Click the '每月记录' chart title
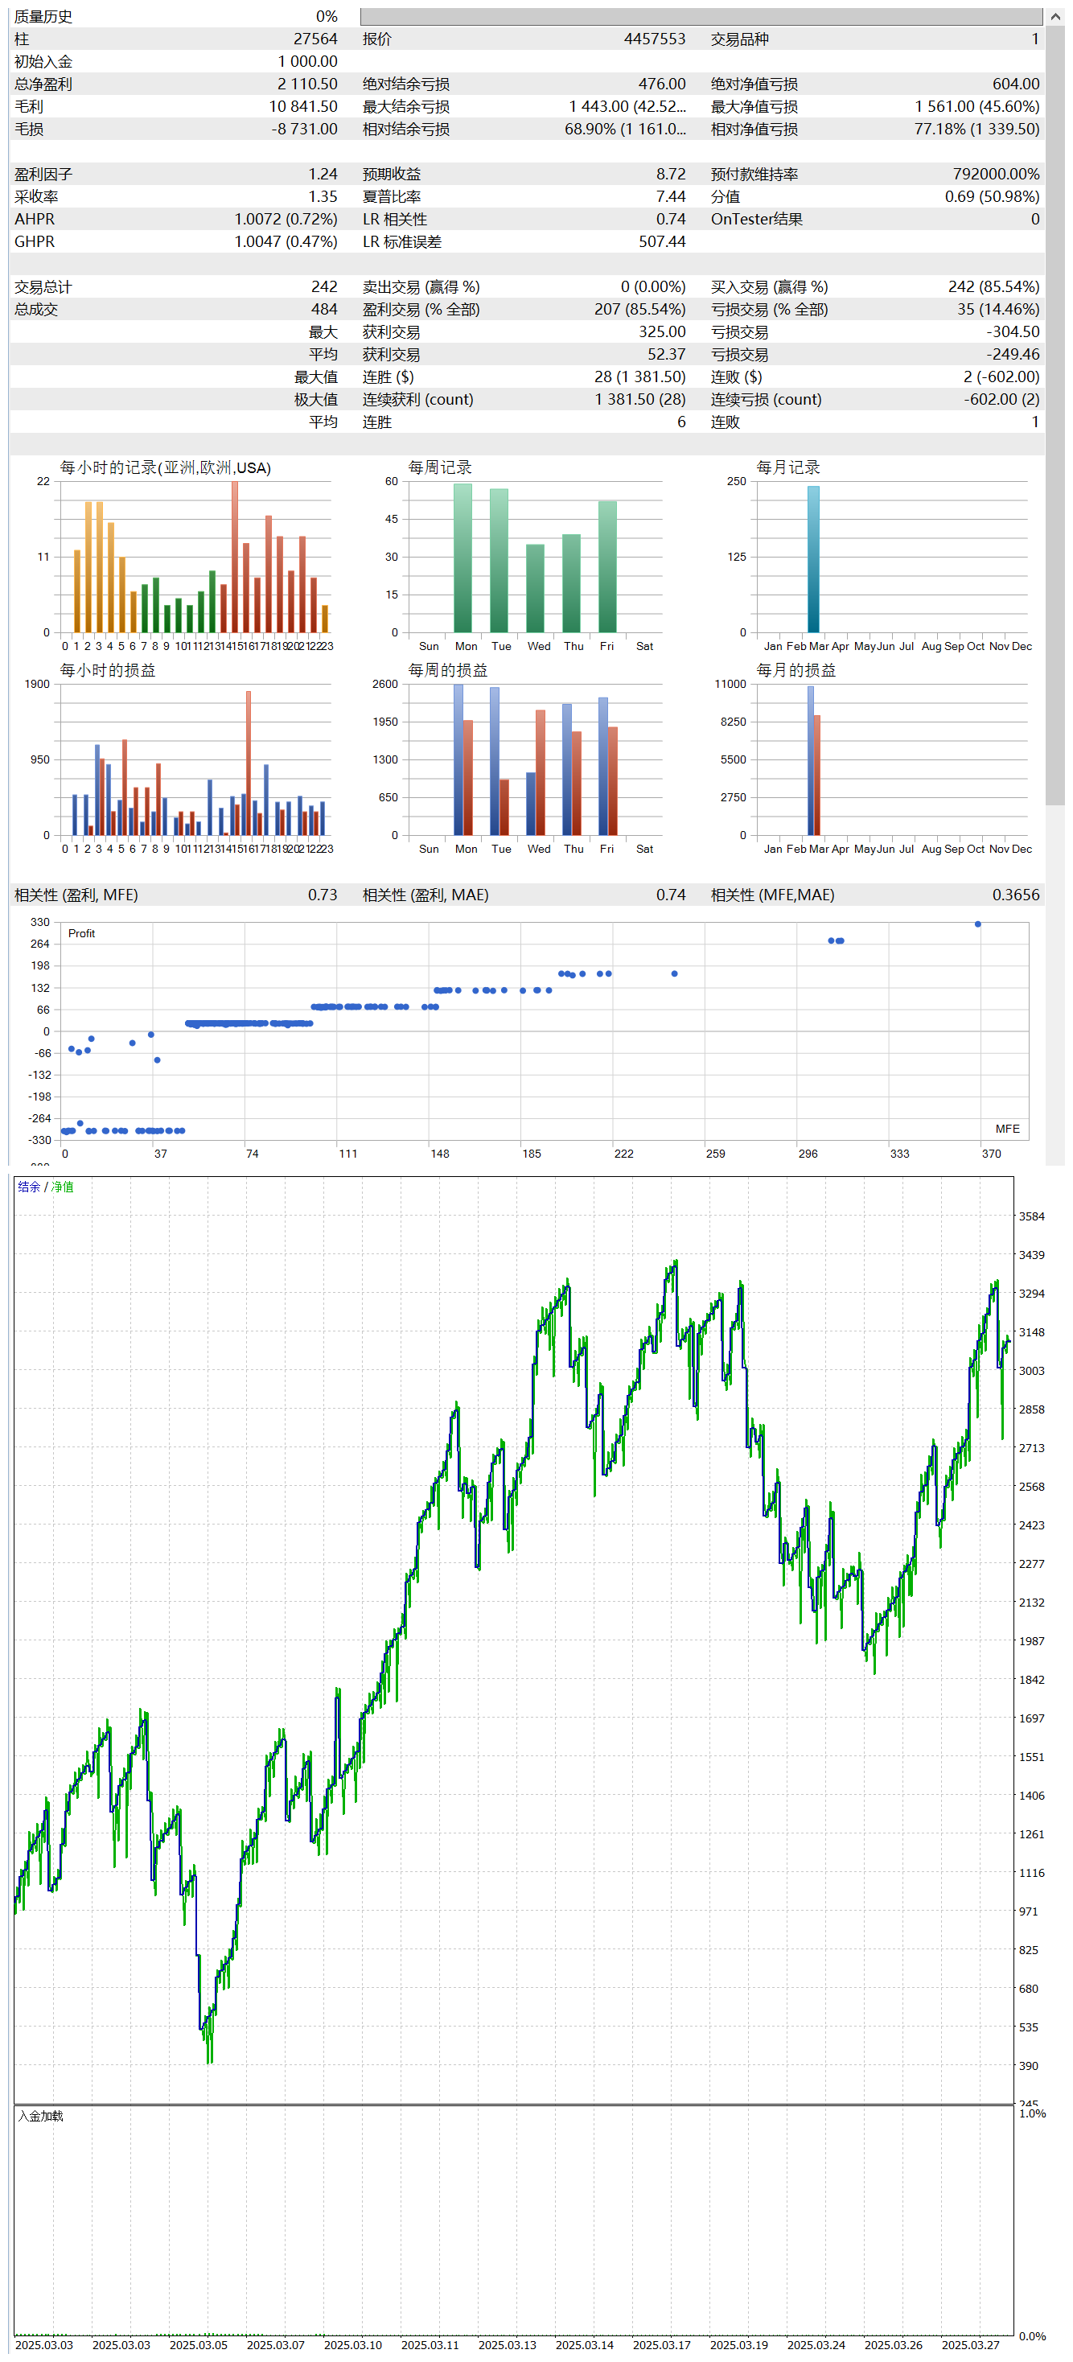 click(x=787, y=467)
